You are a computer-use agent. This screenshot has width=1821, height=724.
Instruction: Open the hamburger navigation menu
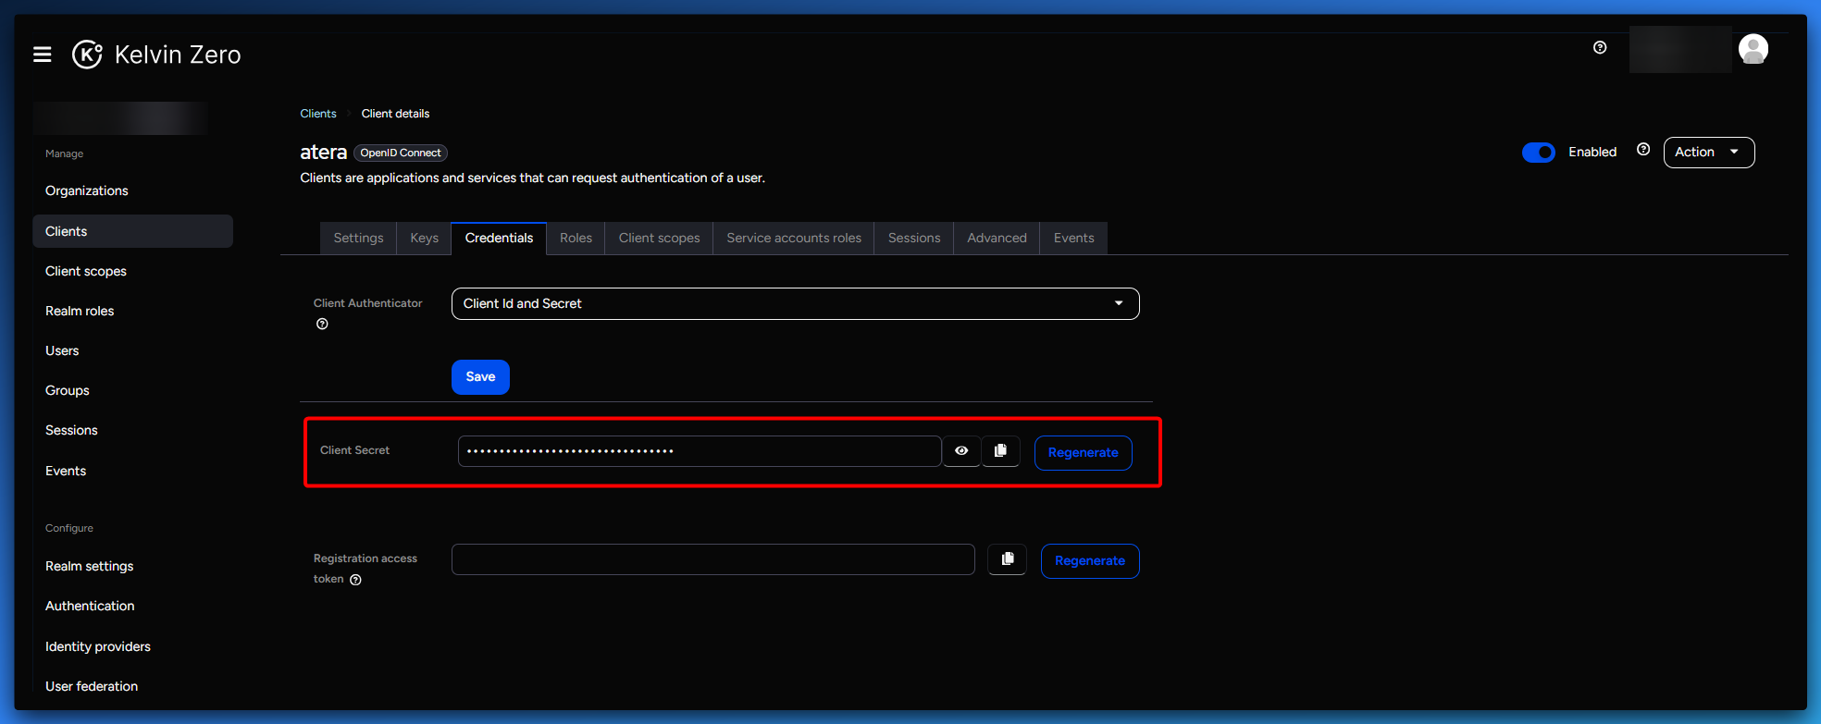[42, 55]
